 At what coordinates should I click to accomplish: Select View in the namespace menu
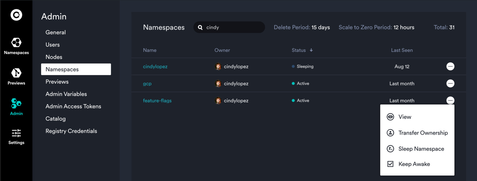[x=405, y=117]
